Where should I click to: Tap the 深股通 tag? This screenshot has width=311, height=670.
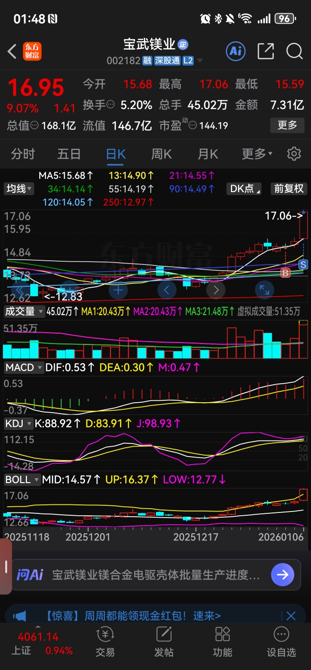[167, 61]
